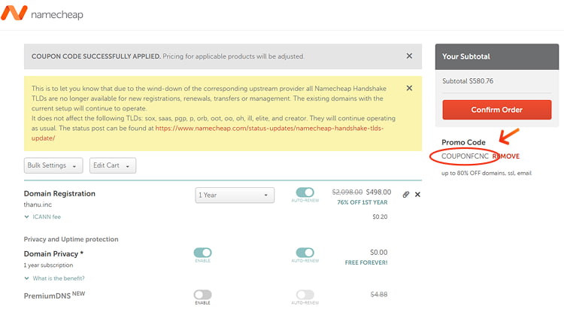Click the Privacy and Uptime protection heading

point(71,239)
